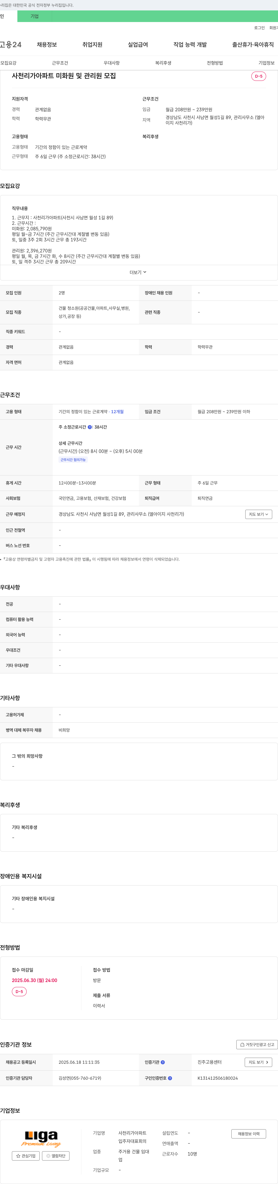Add company to 관심기업
Image resolution: width=278 pixels, height=1184 pixels.
tap(26, 1156)
